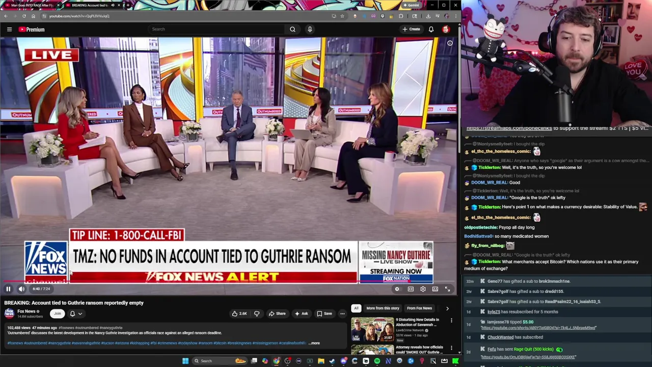Select the 'ChuckWanted has subscribed' event
Screen dimensions: 652x367
515,337
